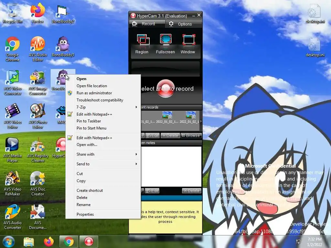
Task: Choose Region capture mode in HyperCam
Action: pyautogui.click(x=142, y=44)
